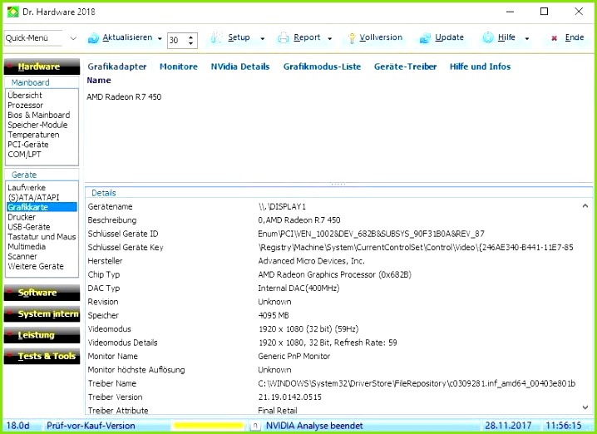The image size is (597, 434).
Task: Click the Setup toolbar icon
Action: pyautogui.click(x=218, y=38)
